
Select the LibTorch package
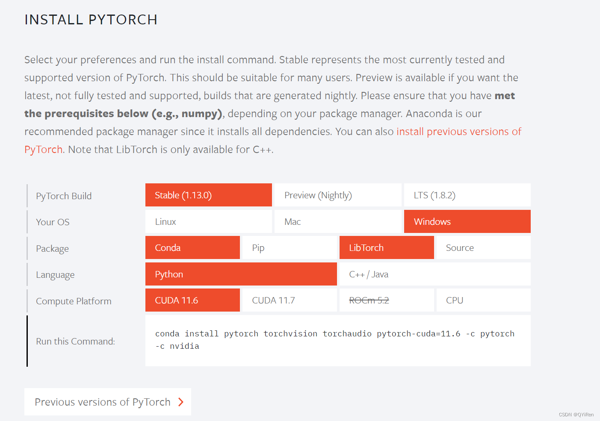pyautogui.click(x=387, y=247)
